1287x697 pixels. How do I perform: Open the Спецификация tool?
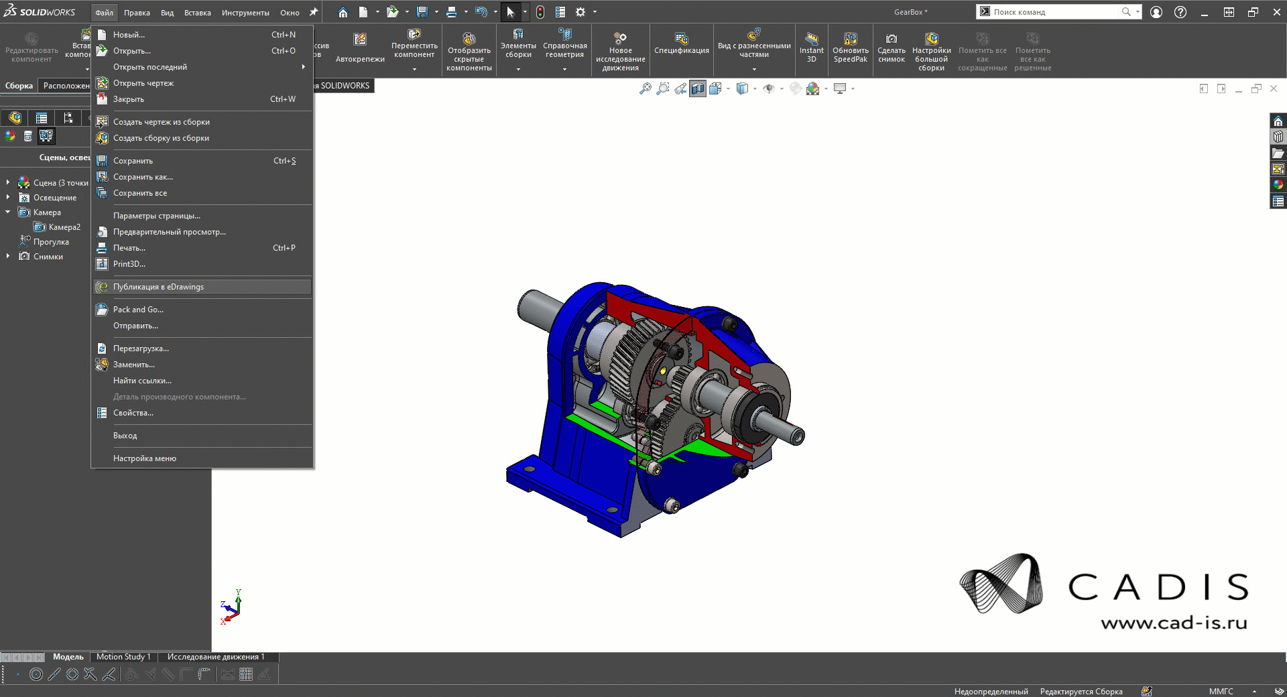pyautogui.click(x=681, y=47)
